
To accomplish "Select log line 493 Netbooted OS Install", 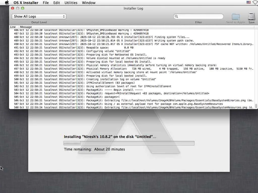I will (132, 55).
